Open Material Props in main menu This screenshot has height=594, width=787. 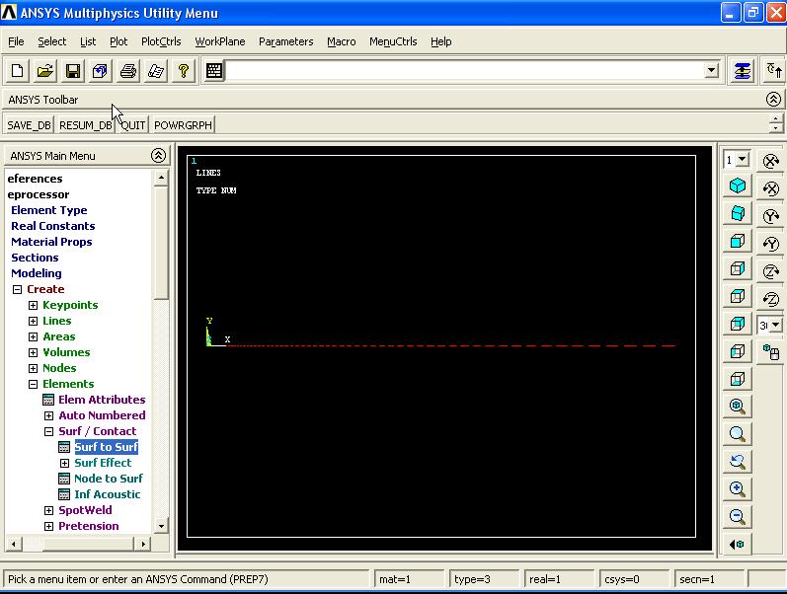coord(51,242)
